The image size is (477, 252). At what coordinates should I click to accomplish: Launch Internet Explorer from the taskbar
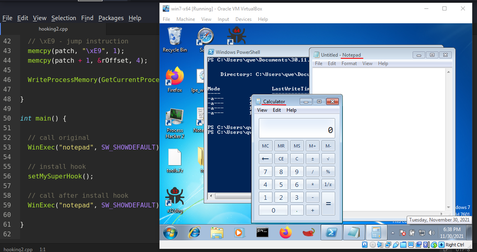194,233
